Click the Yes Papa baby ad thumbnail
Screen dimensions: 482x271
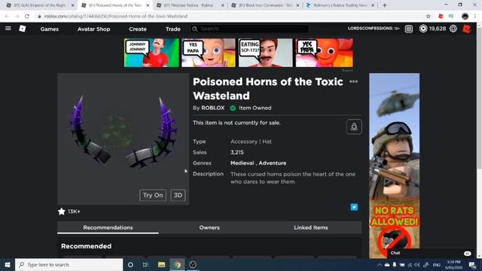pyautogui.click(x=209, y=53)
